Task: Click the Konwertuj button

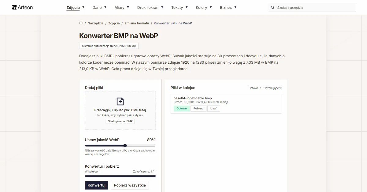Action: point(96,185)
